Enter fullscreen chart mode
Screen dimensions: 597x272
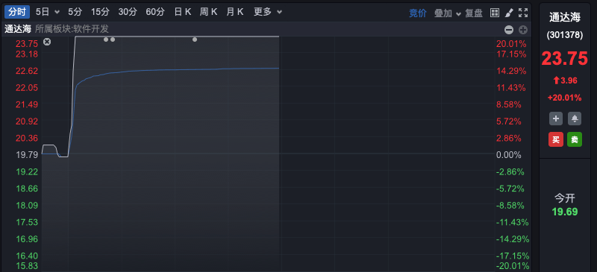[x=524, y=13]
